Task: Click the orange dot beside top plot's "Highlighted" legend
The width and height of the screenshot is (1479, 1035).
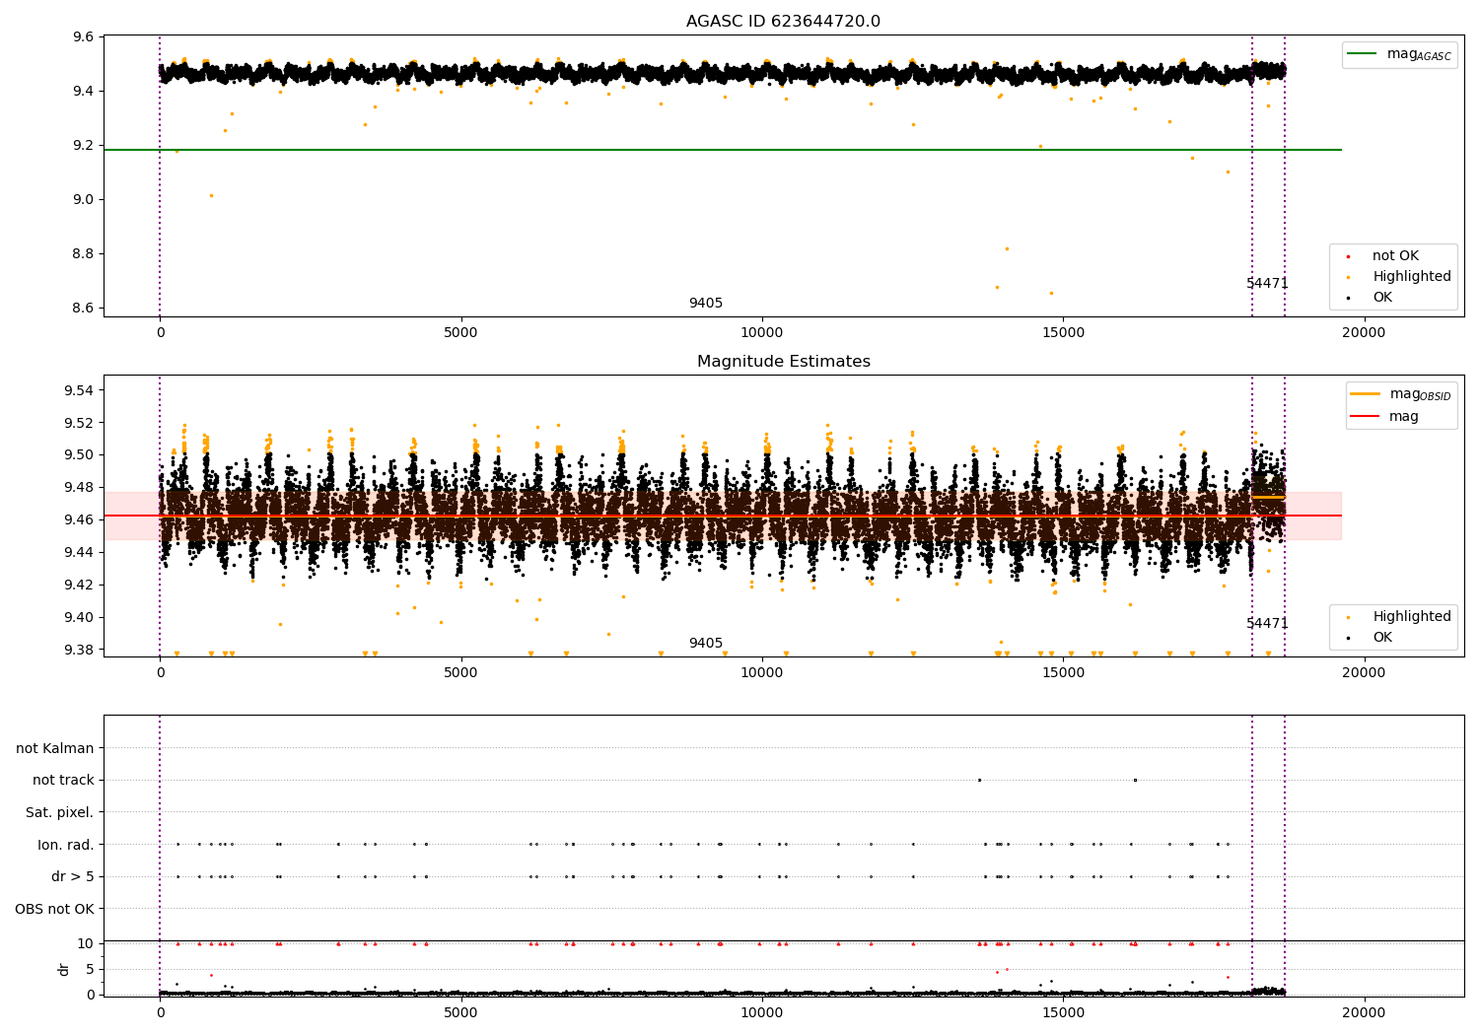Action: (x=1348, y=278)
